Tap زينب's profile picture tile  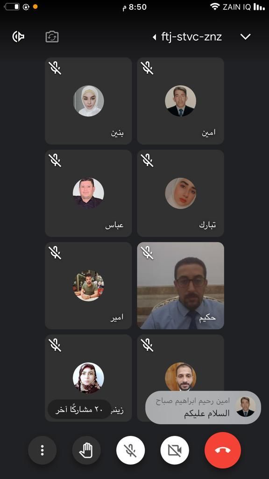[x=88, y=377]
